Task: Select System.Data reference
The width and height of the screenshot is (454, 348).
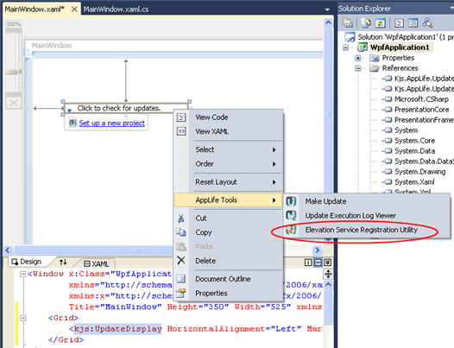Action: pos(415,151)
